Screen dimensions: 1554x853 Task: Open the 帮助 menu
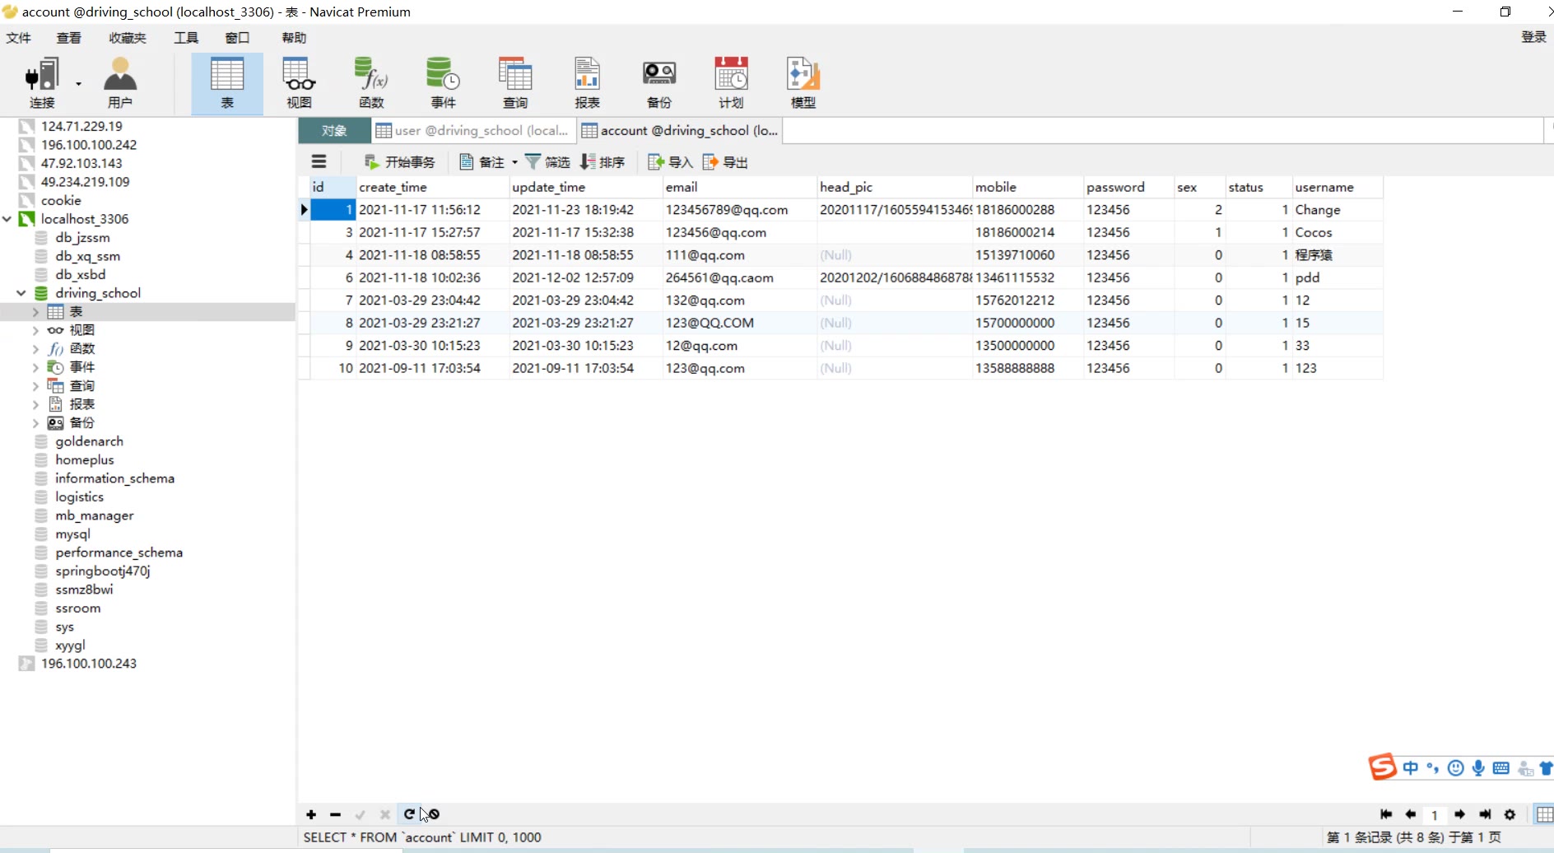294,38
